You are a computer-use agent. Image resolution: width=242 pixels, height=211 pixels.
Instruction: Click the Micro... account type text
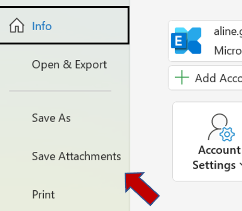228,50
